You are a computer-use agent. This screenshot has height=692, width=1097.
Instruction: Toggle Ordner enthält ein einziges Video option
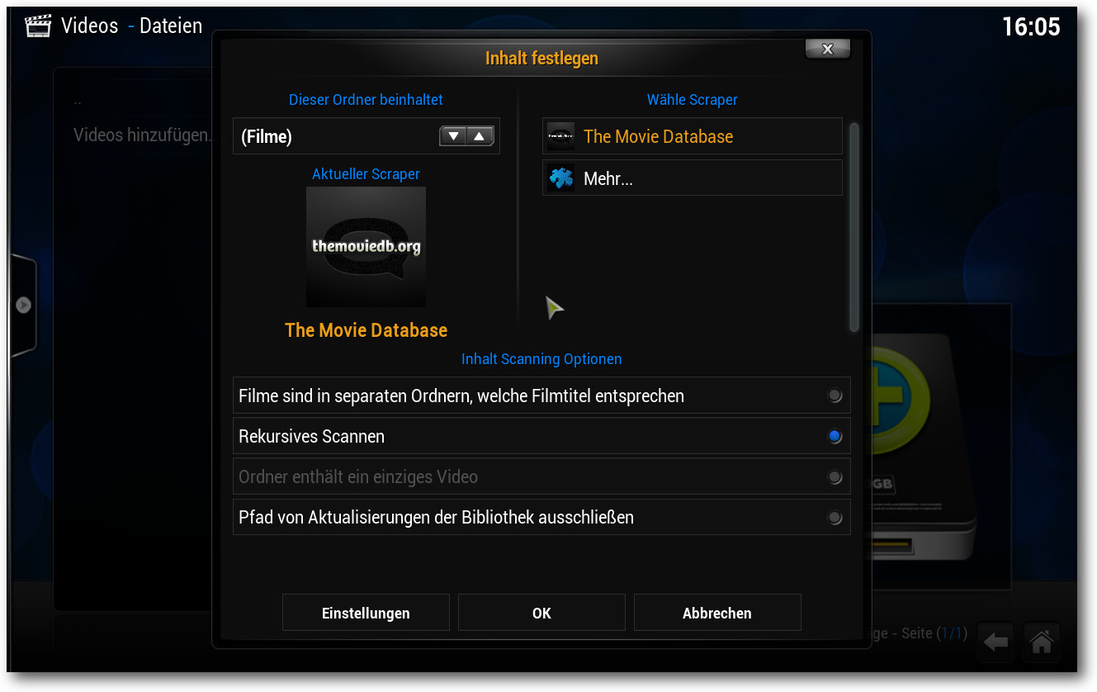pyautogui.click(x=541, y=476)
